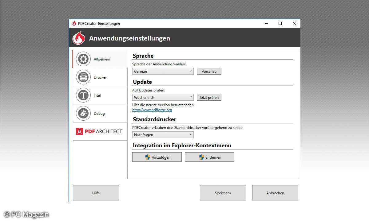Click the bug icon for Debug

coord(83,114)
